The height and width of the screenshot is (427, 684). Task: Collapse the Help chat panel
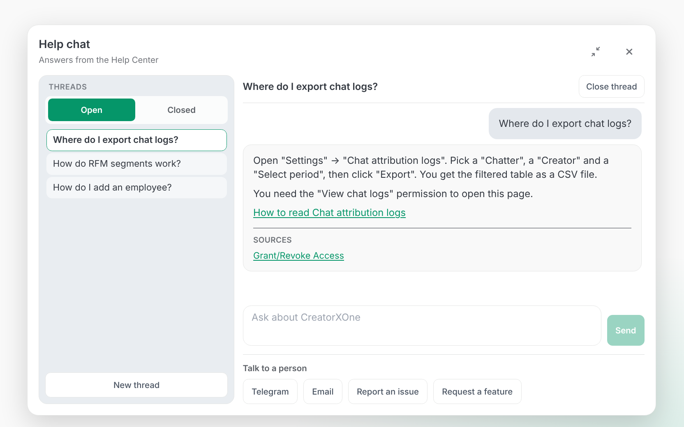596,52
